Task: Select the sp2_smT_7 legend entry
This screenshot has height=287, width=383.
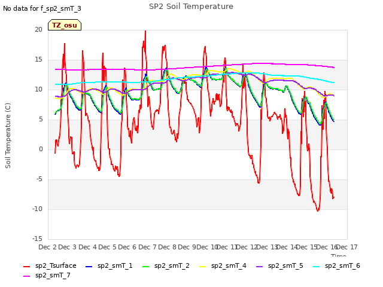Action: [x=47, y=275]
